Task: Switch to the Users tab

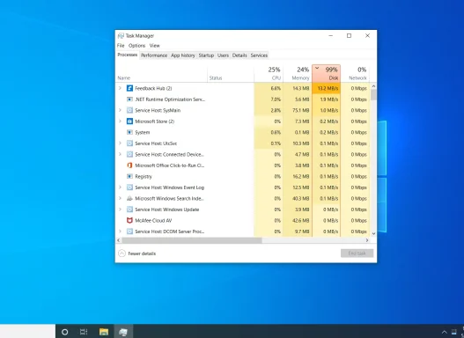Action: point(223,55)
